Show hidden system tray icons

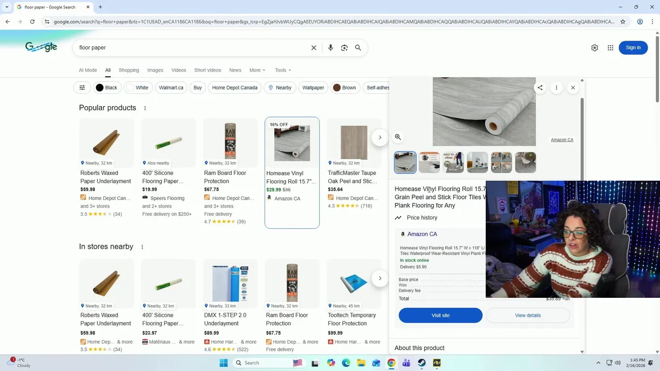[598, 363]
